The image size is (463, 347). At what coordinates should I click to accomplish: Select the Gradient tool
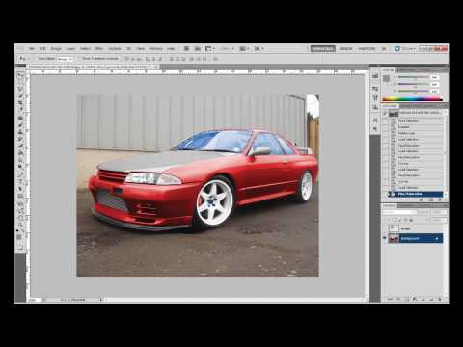(x=21, y=153)
